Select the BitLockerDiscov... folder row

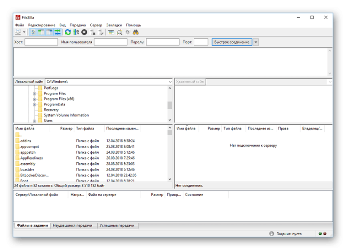coord(90,175)
